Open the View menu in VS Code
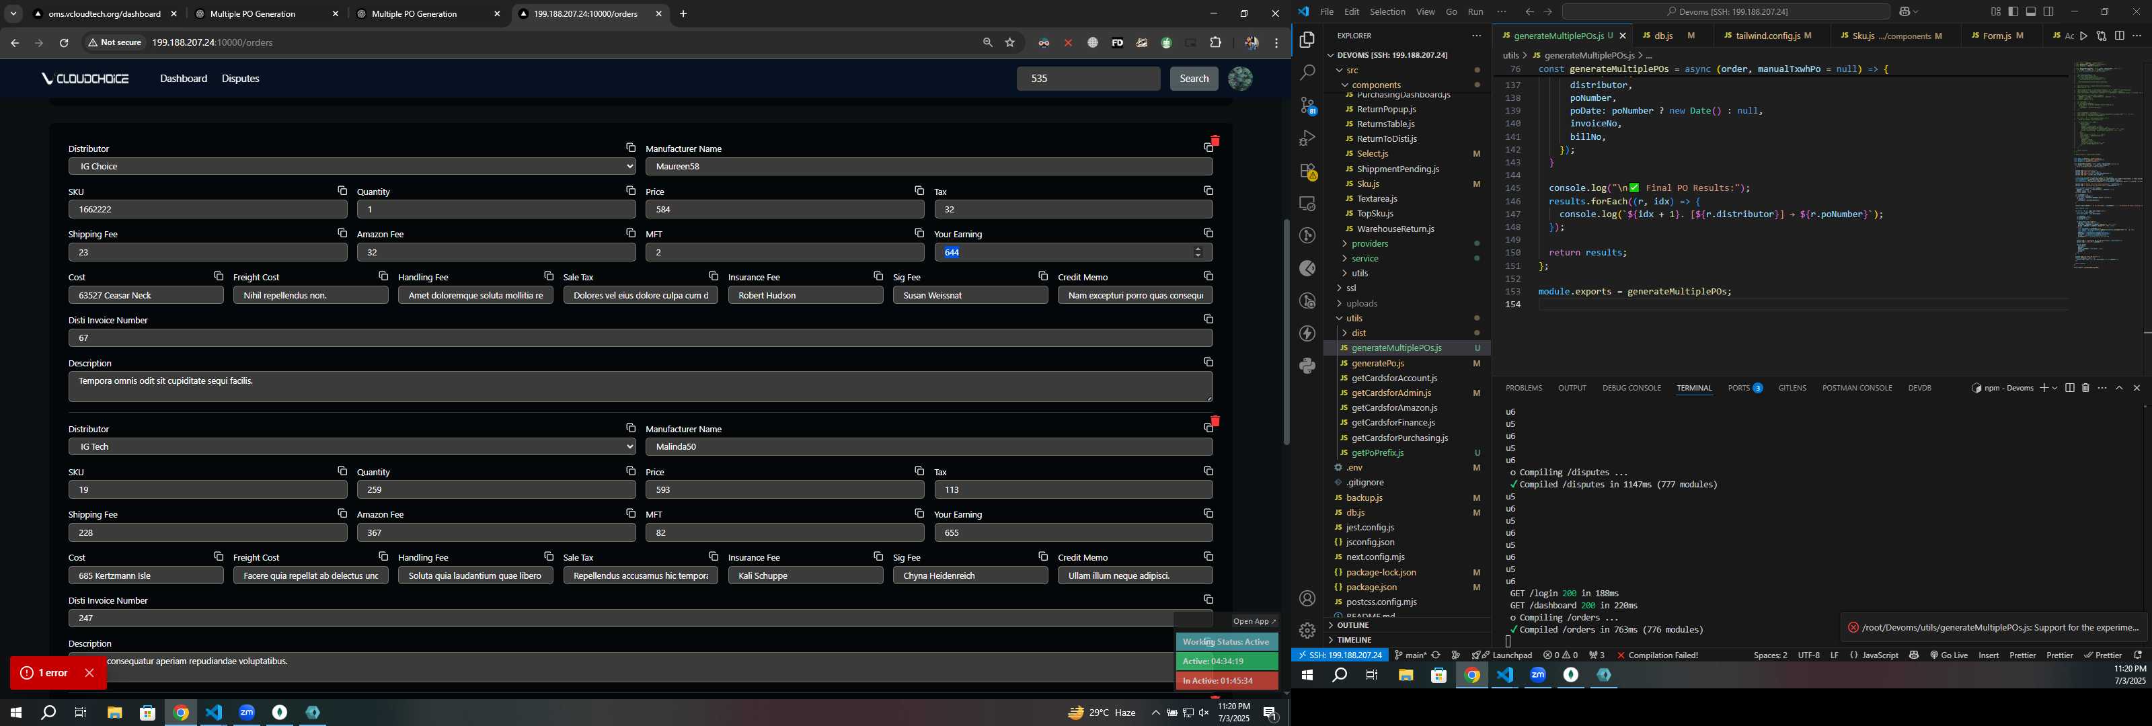Image resolution: width=2152 pixels, height=726 pixels. [1425, 11]
